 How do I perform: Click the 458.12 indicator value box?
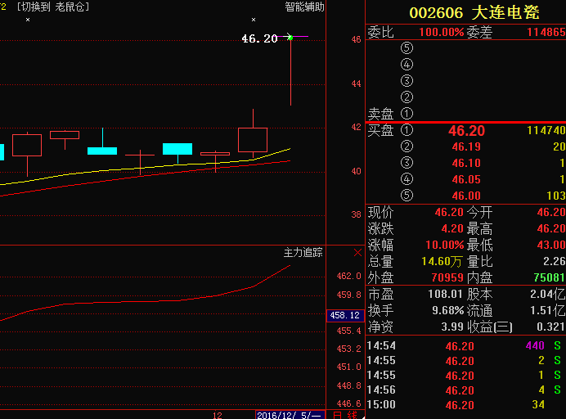coord(344,315)
